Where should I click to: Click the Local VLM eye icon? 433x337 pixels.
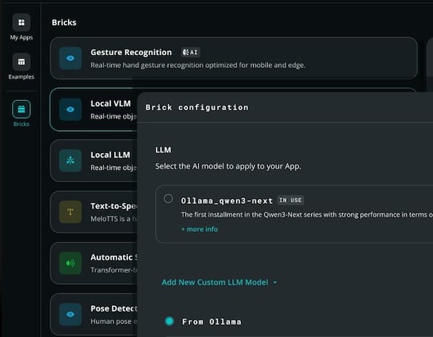pyautogui.click(x=71, y=109)
